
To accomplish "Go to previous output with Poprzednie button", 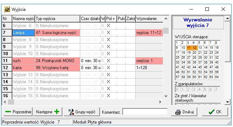I will 18,112.
